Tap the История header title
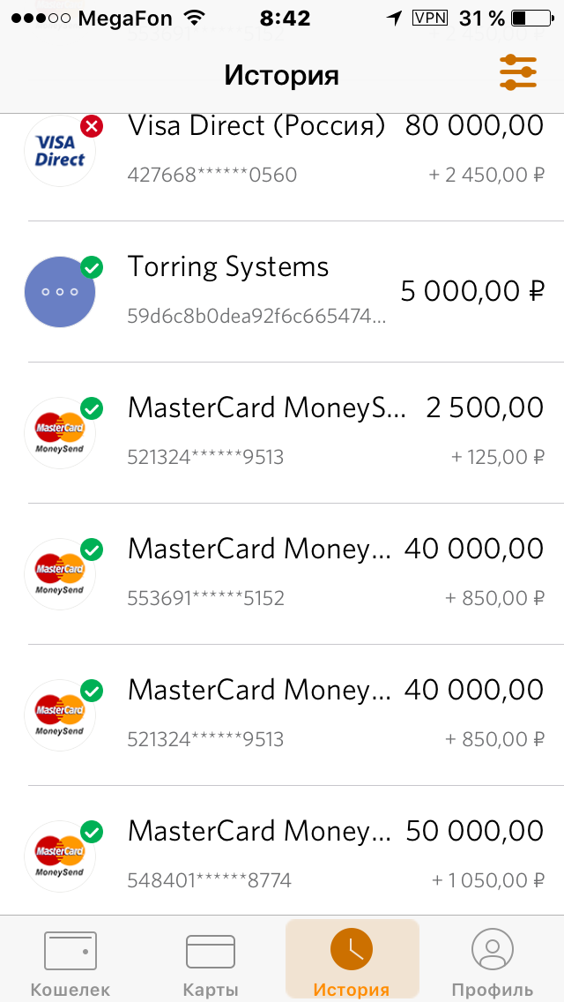The image size is (564, 1002). click(282, 74)
